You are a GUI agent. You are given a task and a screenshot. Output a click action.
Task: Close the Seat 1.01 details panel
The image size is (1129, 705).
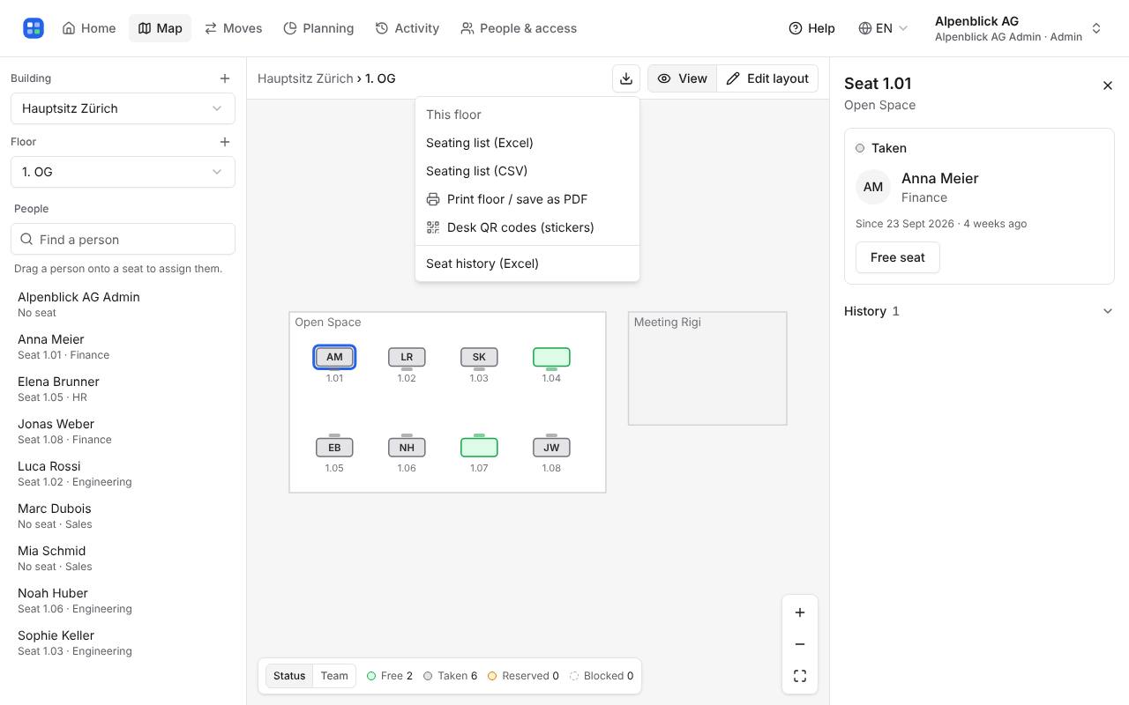pyautogui.click(x=1108, y=85)
